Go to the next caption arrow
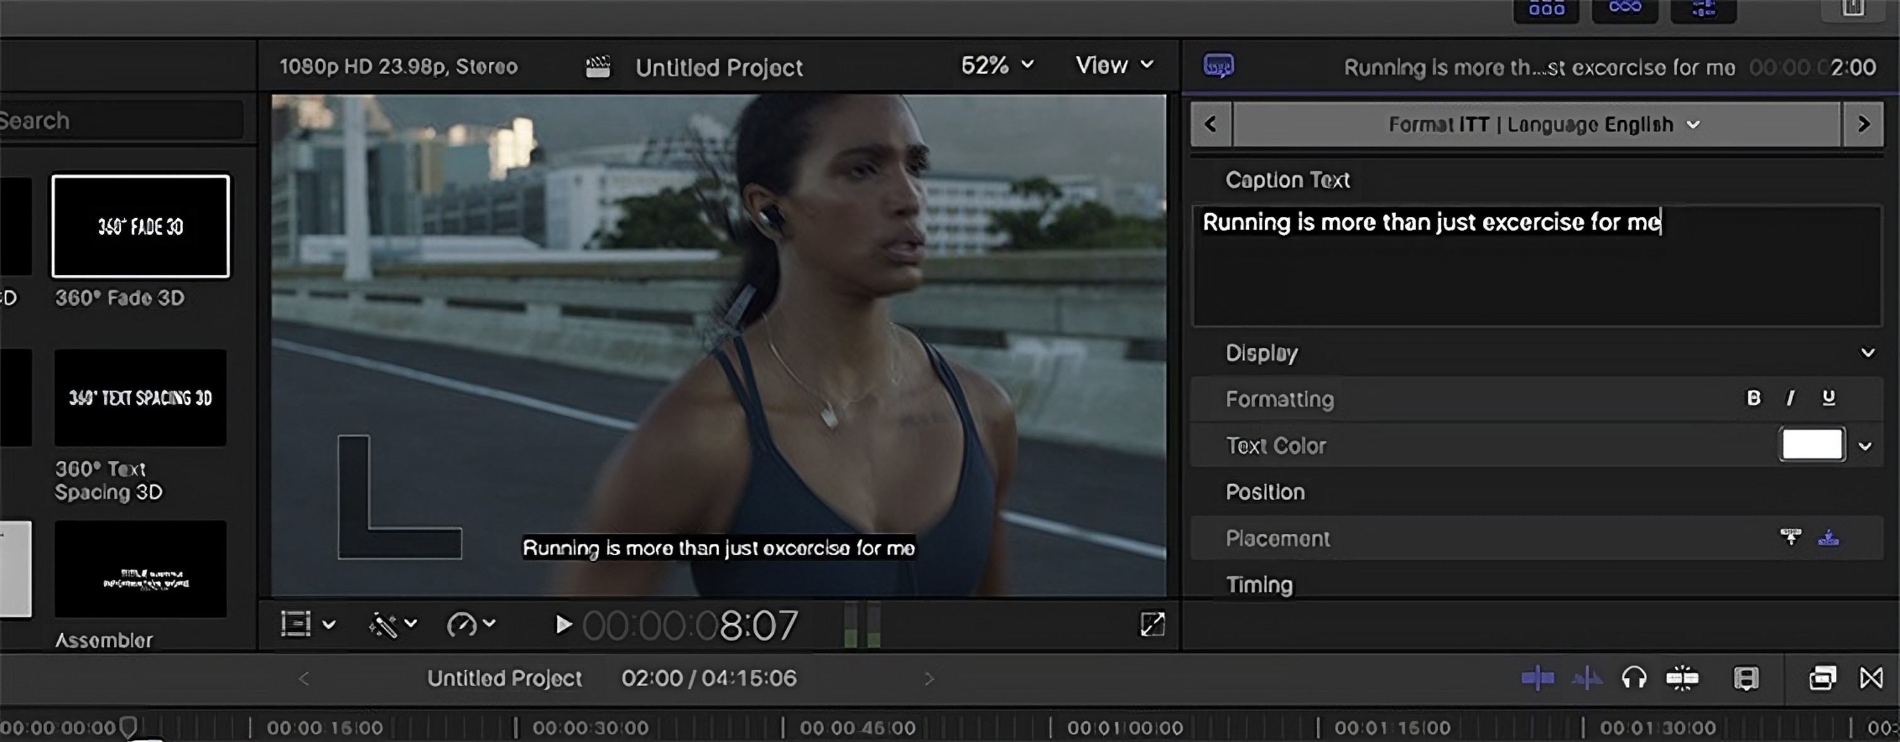 click(1863, 125)
